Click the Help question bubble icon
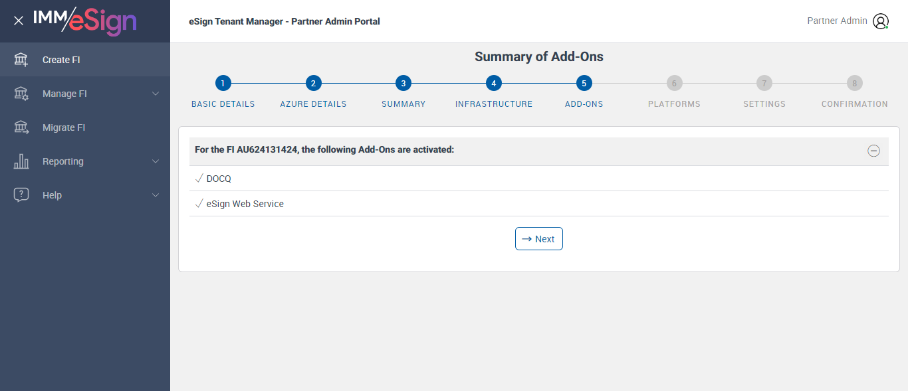 [21, 195]
